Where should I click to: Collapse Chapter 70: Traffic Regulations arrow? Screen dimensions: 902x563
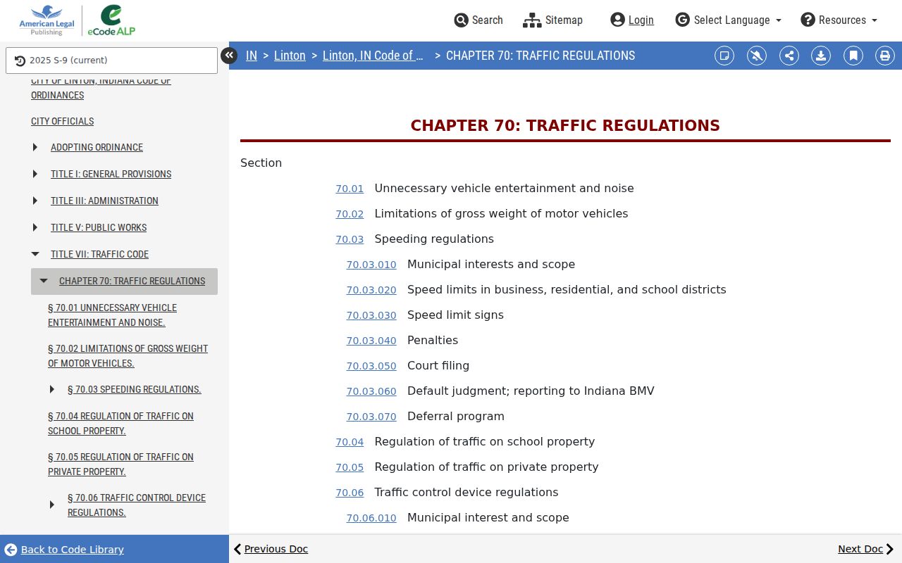pyautogui.click(x=44, y=281)
